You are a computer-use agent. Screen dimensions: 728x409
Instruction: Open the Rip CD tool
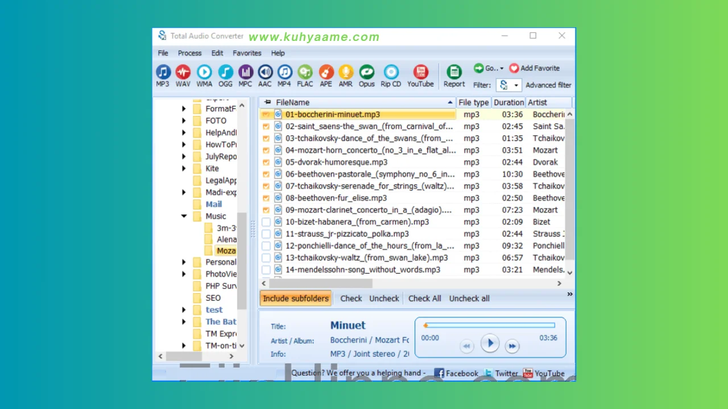coord(391,72)
